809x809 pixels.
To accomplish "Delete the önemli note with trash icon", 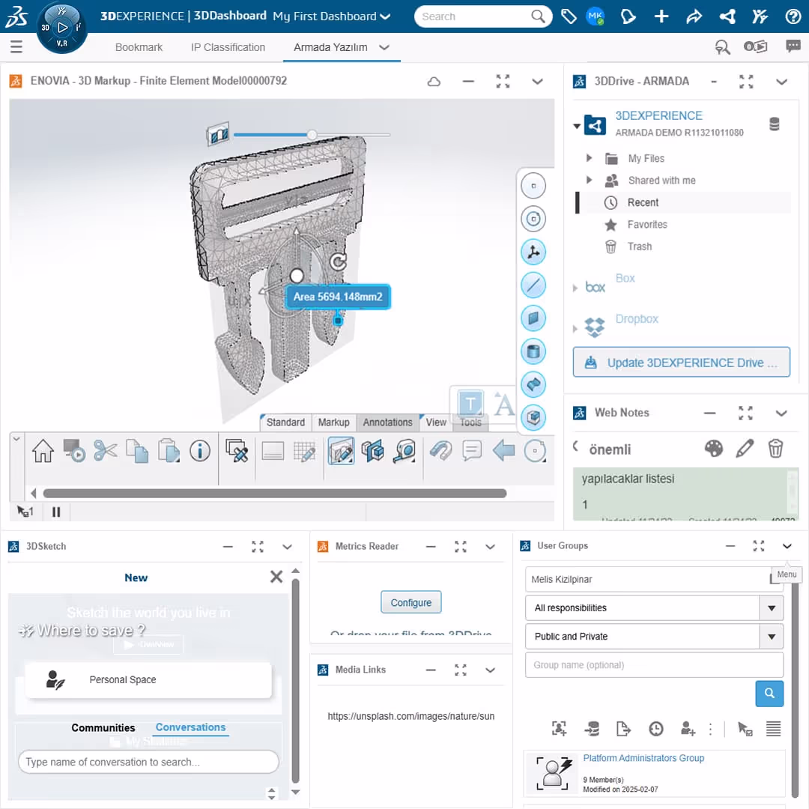I will pos(775,449).
